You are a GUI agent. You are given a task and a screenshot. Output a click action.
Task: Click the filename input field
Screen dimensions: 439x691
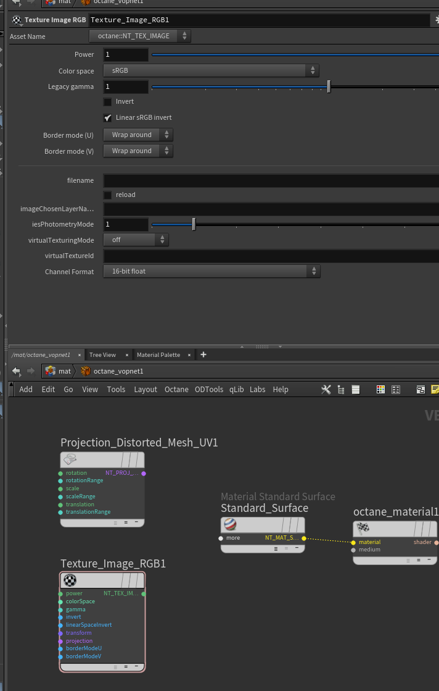271,181
